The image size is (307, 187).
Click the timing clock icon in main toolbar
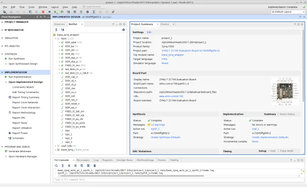click(x=75, y=12)
